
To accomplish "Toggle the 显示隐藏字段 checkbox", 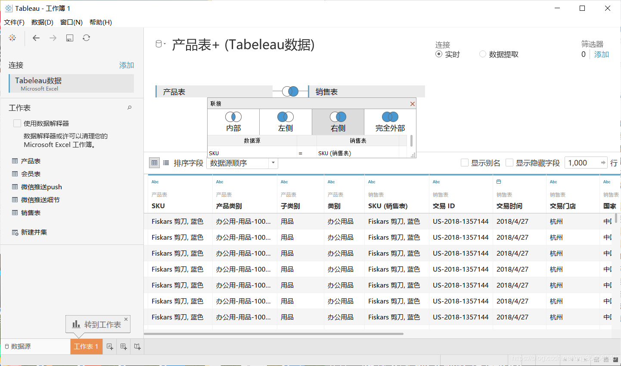I will [509, 163].
